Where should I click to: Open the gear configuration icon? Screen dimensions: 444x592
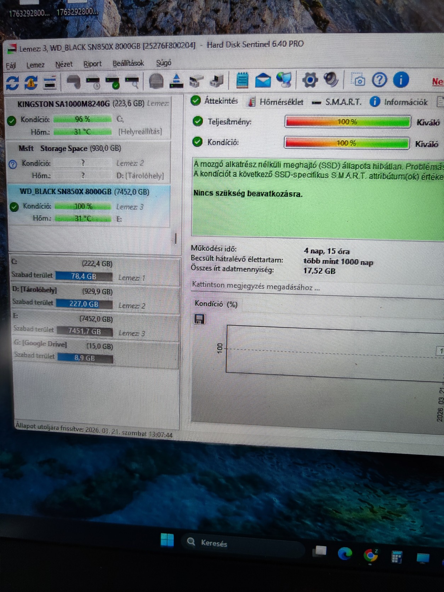(310, 80)
